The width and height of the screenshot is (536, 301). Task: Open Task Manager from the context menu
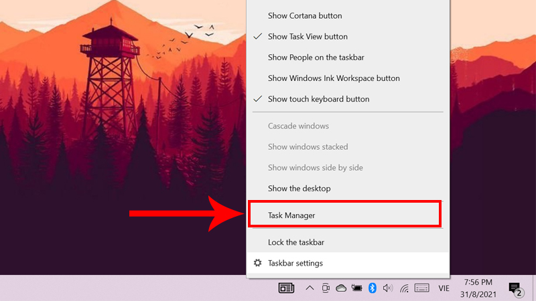[x=348, y=215]
